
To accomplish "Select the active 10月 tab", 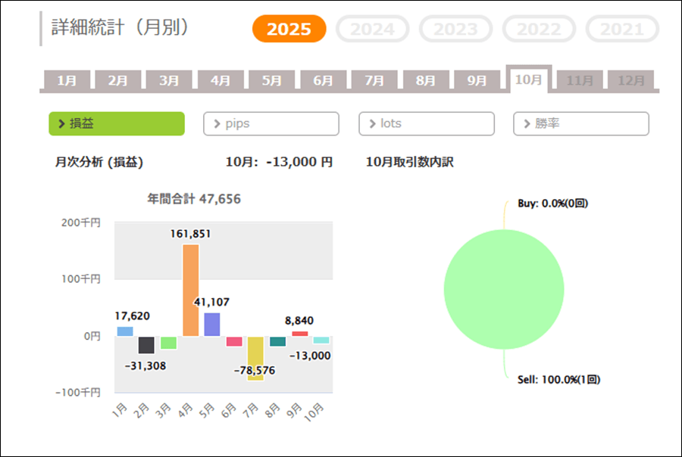I will [528, 79].
